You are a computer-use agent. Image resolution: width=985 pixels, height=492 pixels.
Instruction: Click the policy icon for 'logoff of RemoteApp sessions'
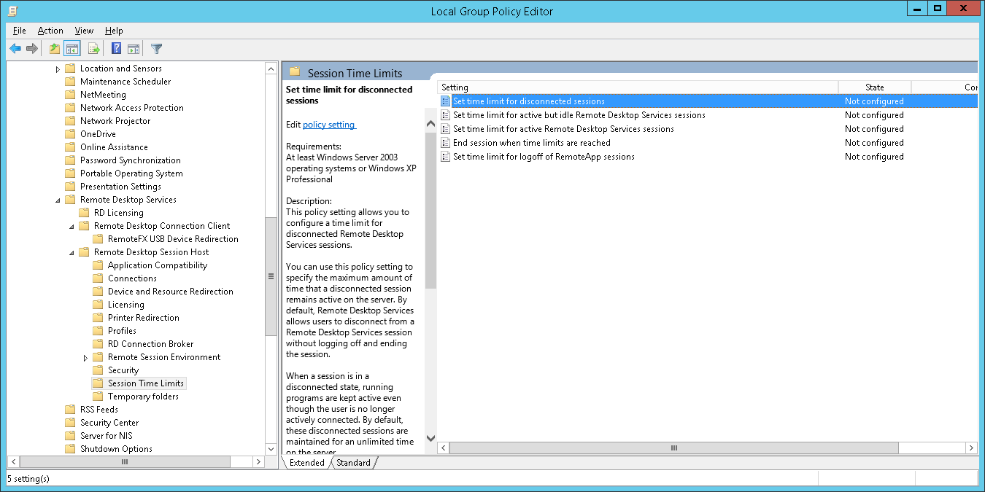tap(446, 157)
